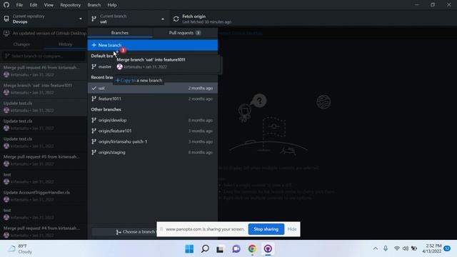Open GitHub Desktop taskbar icon
This screenshot has height=257, width=457.
[268, 249]
